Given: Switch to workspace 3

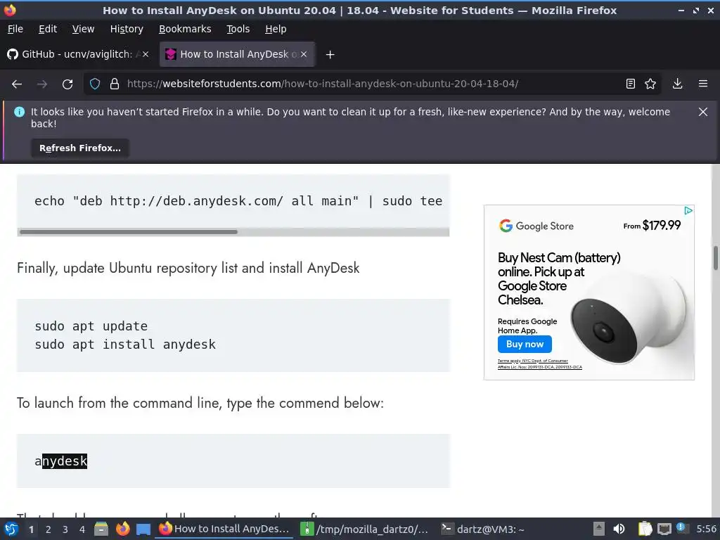Looking at the screenshot, I should (65, 529).
